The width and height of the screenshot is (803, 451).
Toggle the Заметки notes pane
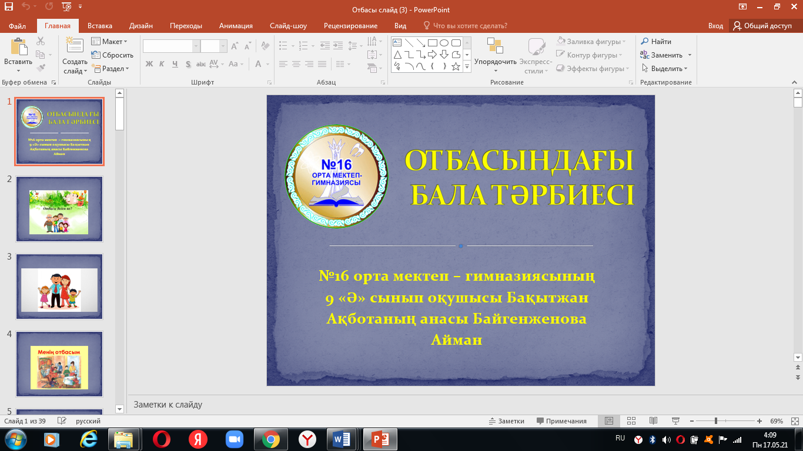(x=506, y=421)
